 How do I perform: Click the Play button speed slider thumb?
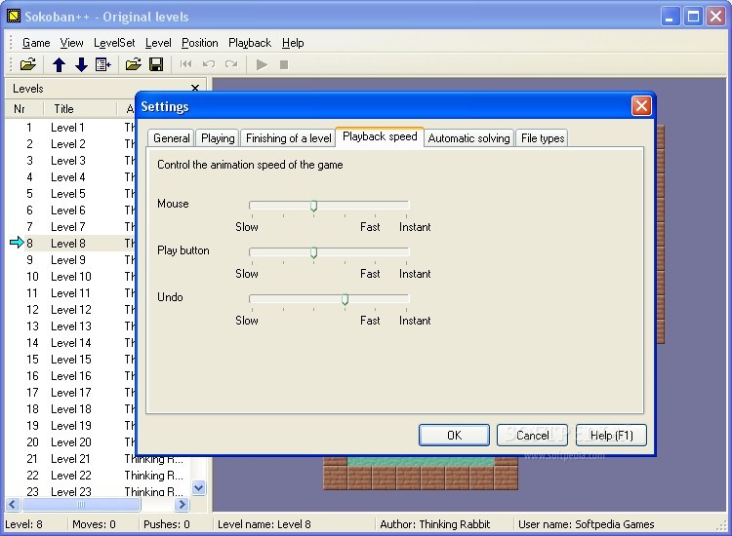(x=313, y=252)
